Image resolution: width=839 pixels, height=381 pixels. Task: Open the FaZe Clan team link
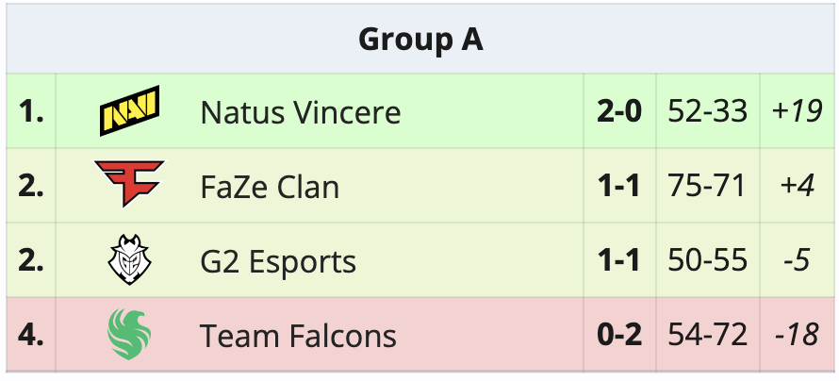tap(270, 187)
